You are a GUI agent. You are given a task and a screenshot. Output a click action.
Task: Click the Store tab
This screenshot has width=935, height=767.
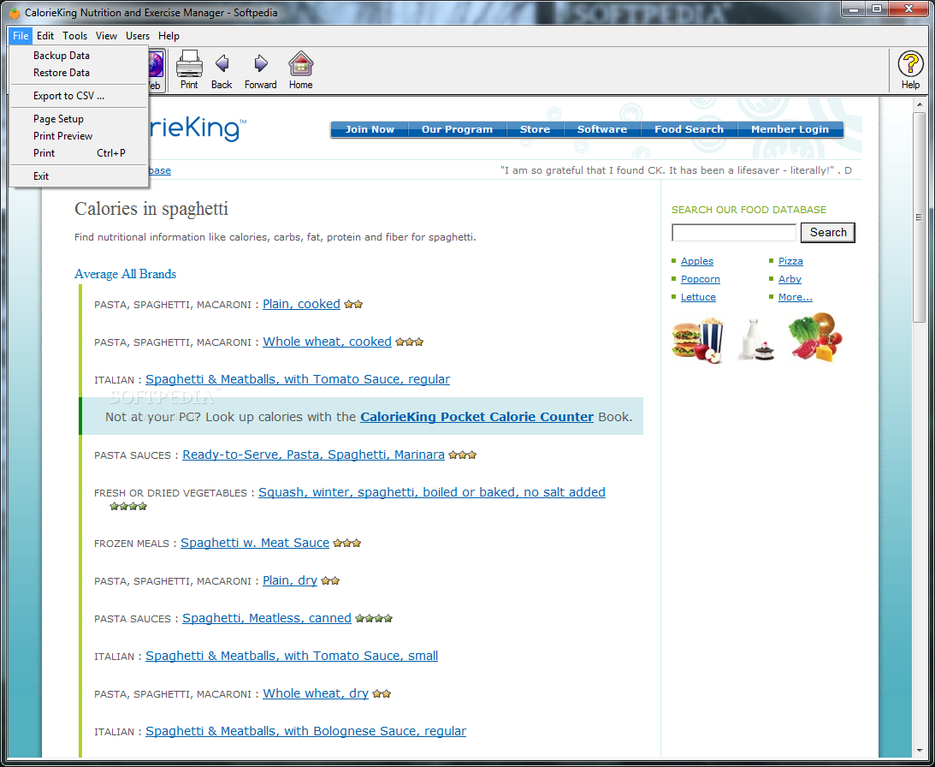535,129
